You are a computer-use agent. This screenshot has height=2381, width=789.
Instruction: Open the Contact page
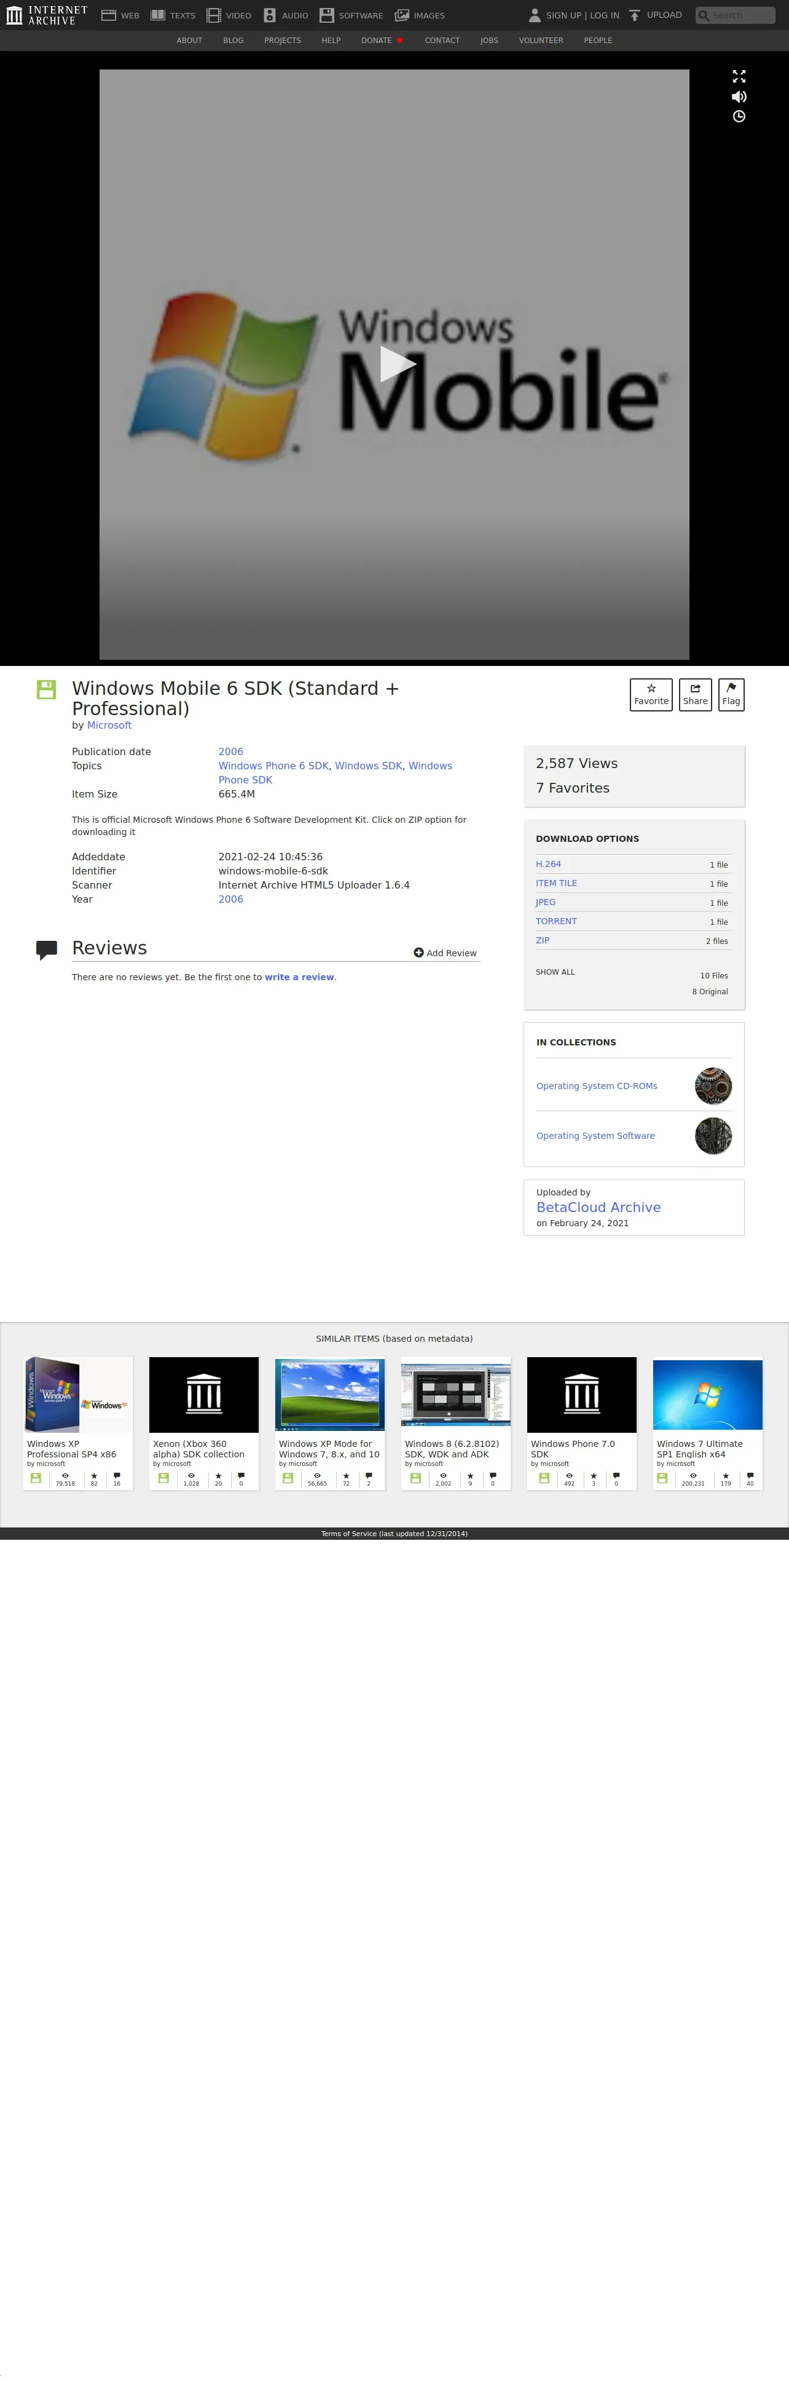pyautogui.click(x=442, y=41)
